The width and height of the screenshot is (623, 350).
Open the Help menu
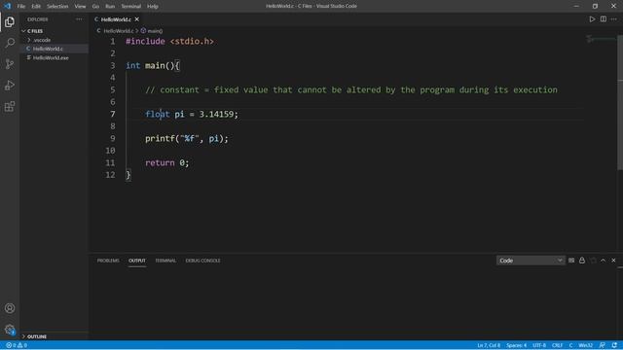point(153,6)
